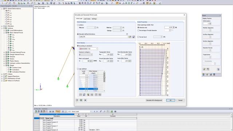The height and width of the screenshot is (131, 233).
Task: Click OK in the wind loads dialog
Action: 170,100
